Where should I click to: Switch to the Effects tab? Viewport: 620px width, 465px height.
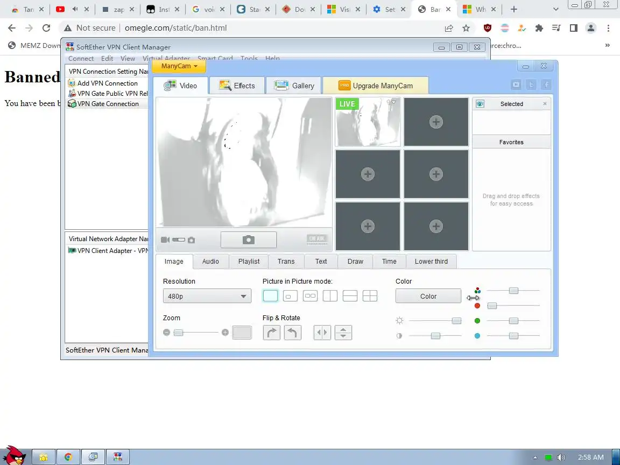click(x=237, y=86)
